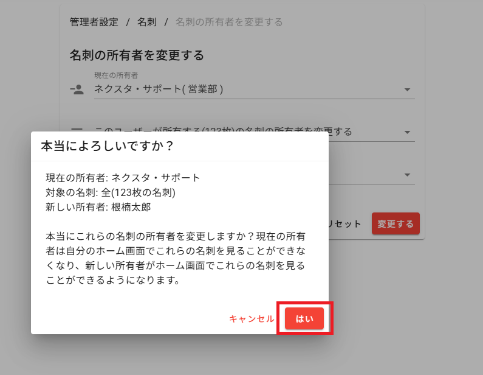Click キャンセル in the confirmation dialog

[252, 318]
